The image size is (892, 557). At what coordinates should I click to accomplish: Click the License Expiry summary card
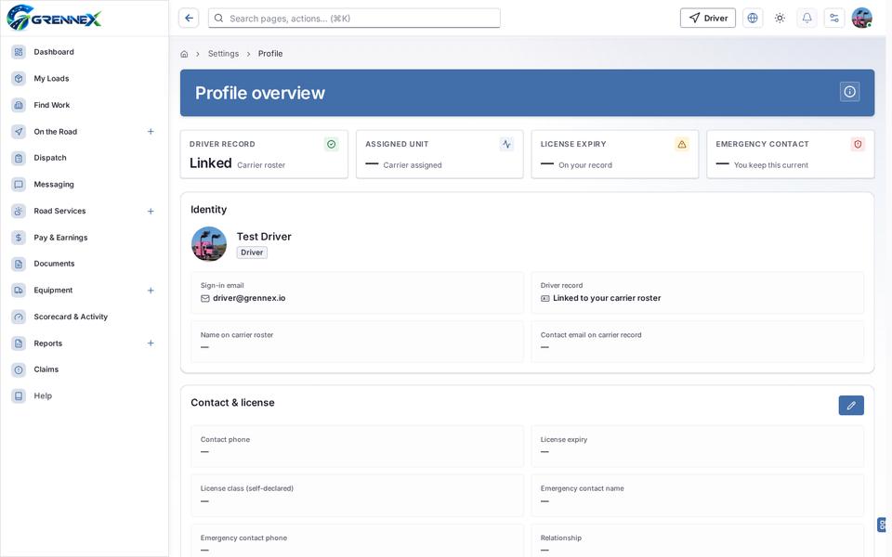615,155
